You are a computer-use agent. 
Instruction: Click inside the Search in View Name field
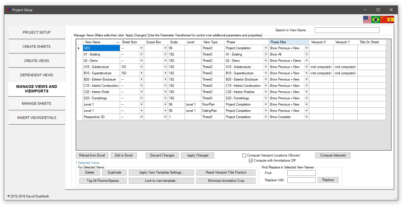(347, 30)
